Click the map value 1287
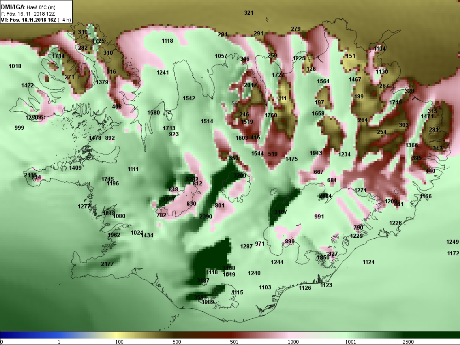The height and width of the screenshot is (345, 460). click(247, 247)
